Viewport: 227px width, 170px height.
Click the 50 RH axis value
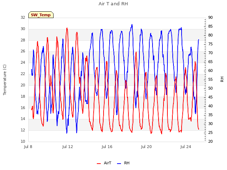tap(210, 88)
